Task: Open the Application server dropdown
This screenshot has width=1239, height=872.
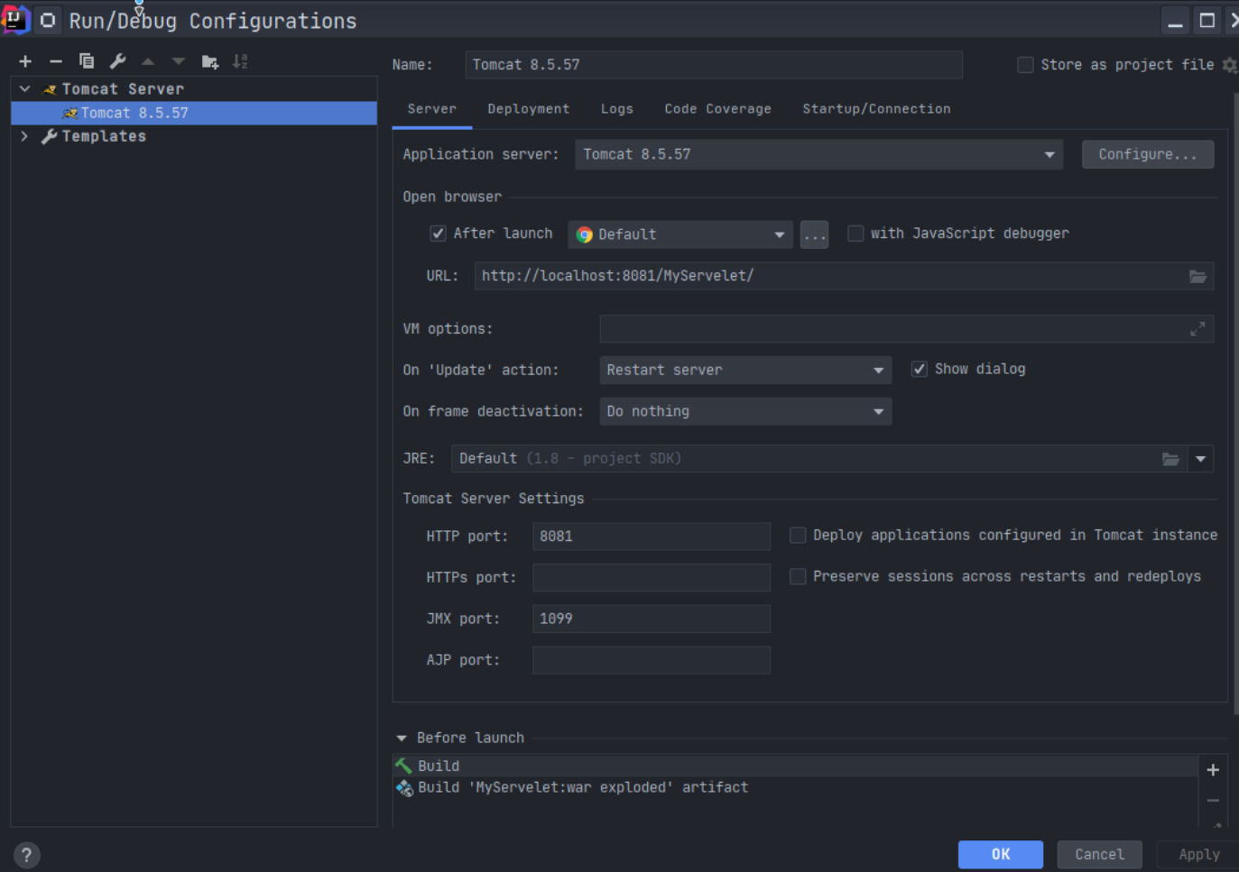Action: point(818,154)
